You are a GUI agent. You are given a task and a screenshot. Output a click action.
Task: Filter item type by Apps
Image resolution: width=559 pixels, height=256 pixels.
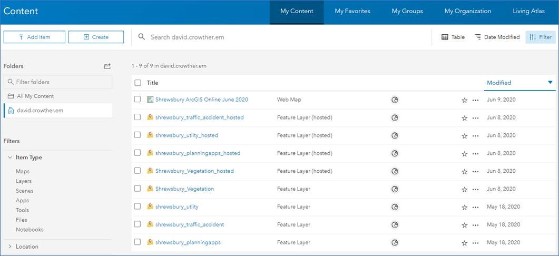click(x=23, y=200)
